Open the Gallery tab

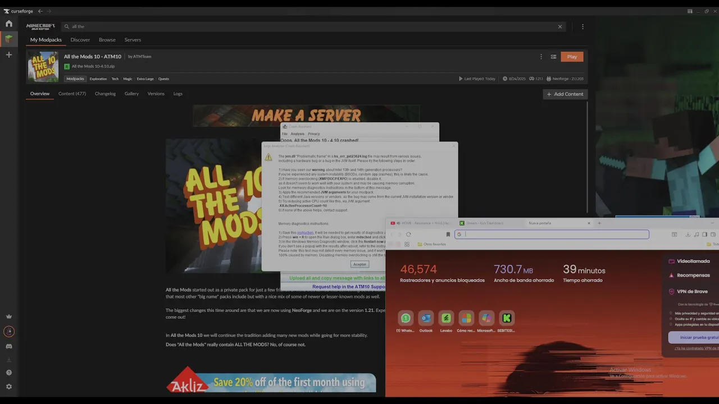(x=131, y=94)
